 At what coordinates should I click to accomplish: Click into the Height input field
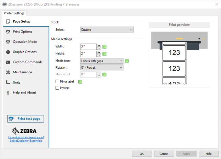(x=89, y=53)
